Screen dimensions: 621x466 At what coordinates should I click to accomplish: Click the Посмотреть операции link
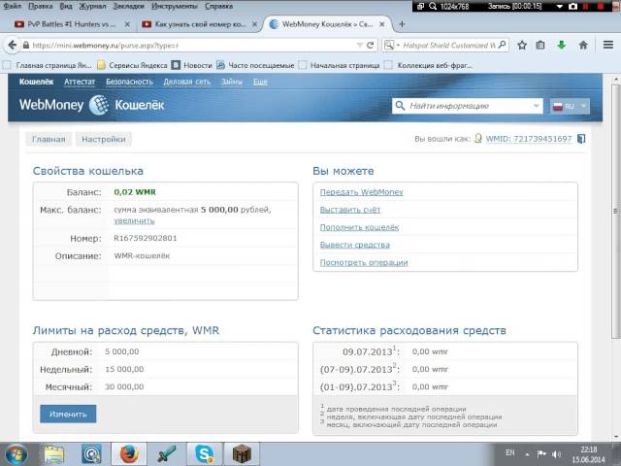[364, 262]
